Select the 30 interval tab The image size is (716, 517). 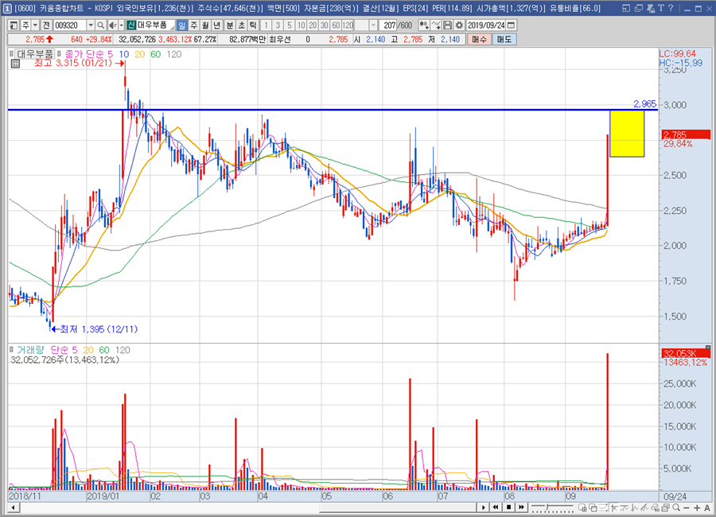coord(325,25)
